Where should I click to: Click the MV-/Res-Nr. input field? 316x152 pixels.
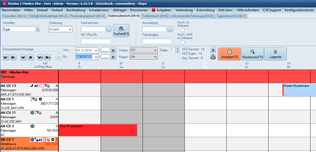(x=96, y=42)
